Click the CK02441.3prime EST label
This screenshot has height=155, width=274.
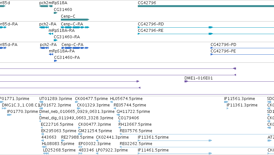click(x=112, y=137)
